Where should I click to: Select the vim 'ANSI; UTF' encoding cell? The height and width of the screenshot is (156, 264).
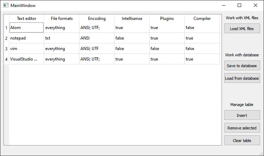click(x=97, y=49)
